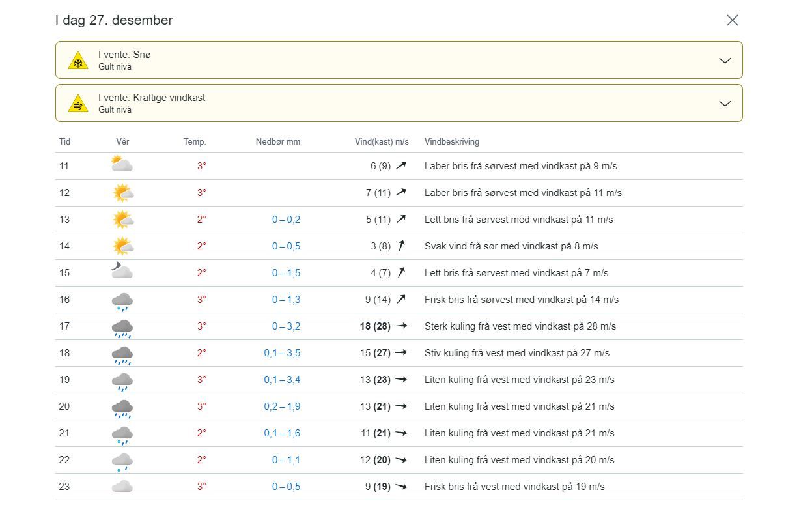Expand the 'I vente: Snø' warning chevron
Screen dimensions: 799x527
(x=725, y=61)
